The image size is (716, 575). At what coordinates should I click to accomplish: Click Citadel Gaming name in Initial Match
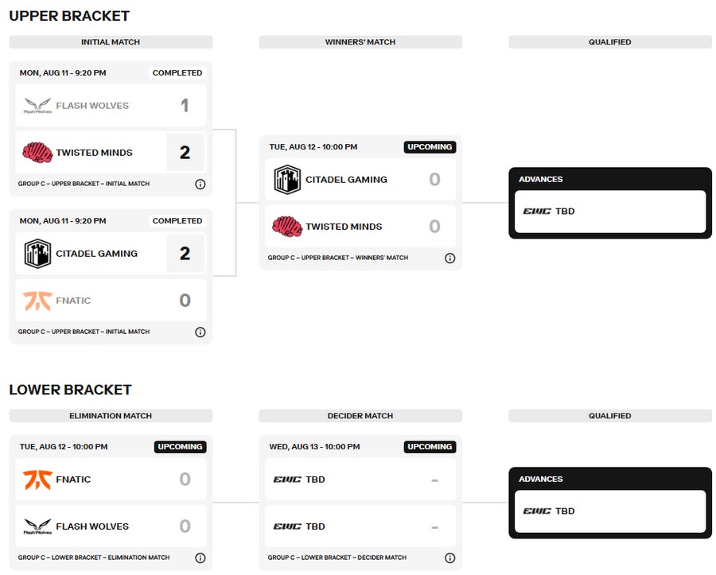click(97, 253)
